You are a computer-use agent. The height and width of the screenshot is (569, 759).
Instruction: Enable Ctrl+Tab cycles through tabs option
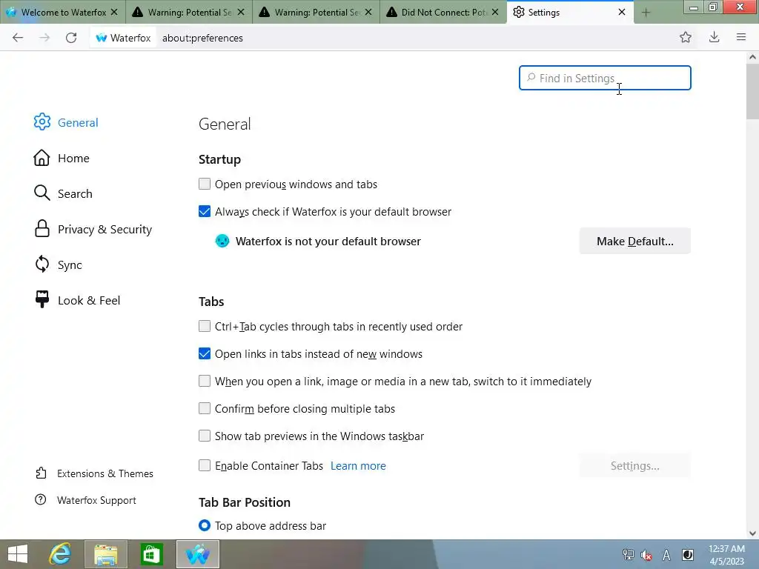[205, 326]
